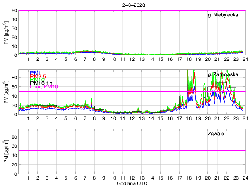Click hour 7 tick under the Niebylecka panel

pyautogui.click(x=85, y=59)
